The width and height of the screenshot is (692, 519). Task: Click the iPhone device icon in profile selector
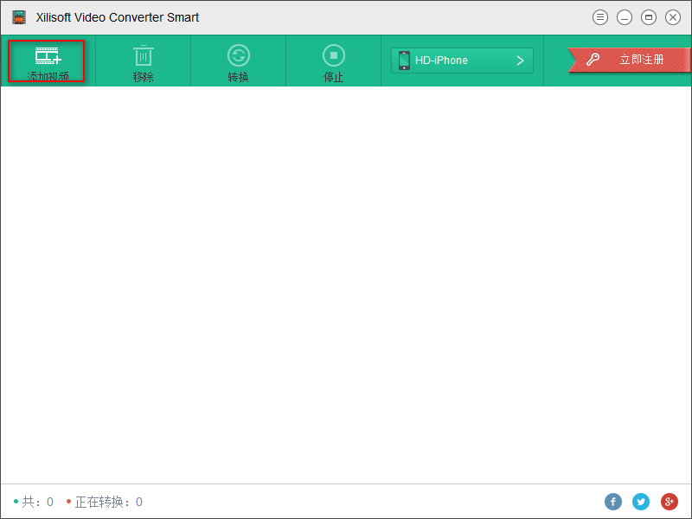click(x=403, y=61)
